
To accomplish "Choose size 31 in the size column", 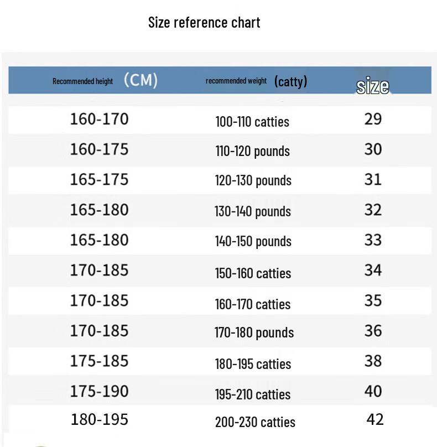I will pos(373,180).
